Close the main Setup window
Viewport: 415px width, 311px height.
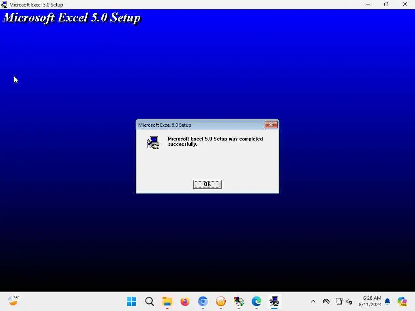(x=405, y=4)
